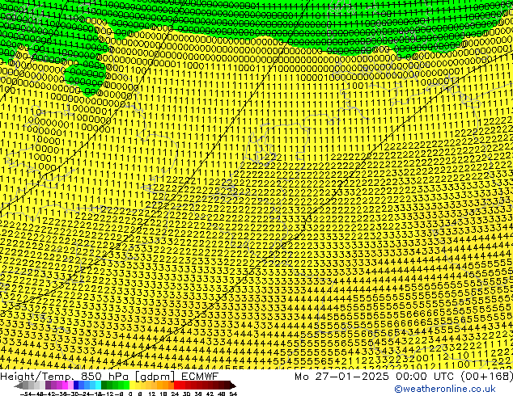The width and height of the screenshot is (513, 396).
Task: Click the bright red swatch above 24 in the legend
Action: click(177, 385)
